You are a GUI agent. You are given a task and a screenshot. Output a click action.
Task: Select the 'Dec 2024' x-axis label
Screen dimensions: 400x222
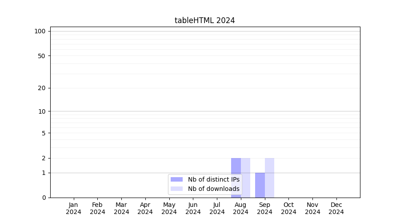(336, 208)
